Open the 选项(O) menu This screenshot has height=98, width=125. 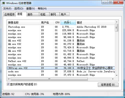tap(19, 9)
